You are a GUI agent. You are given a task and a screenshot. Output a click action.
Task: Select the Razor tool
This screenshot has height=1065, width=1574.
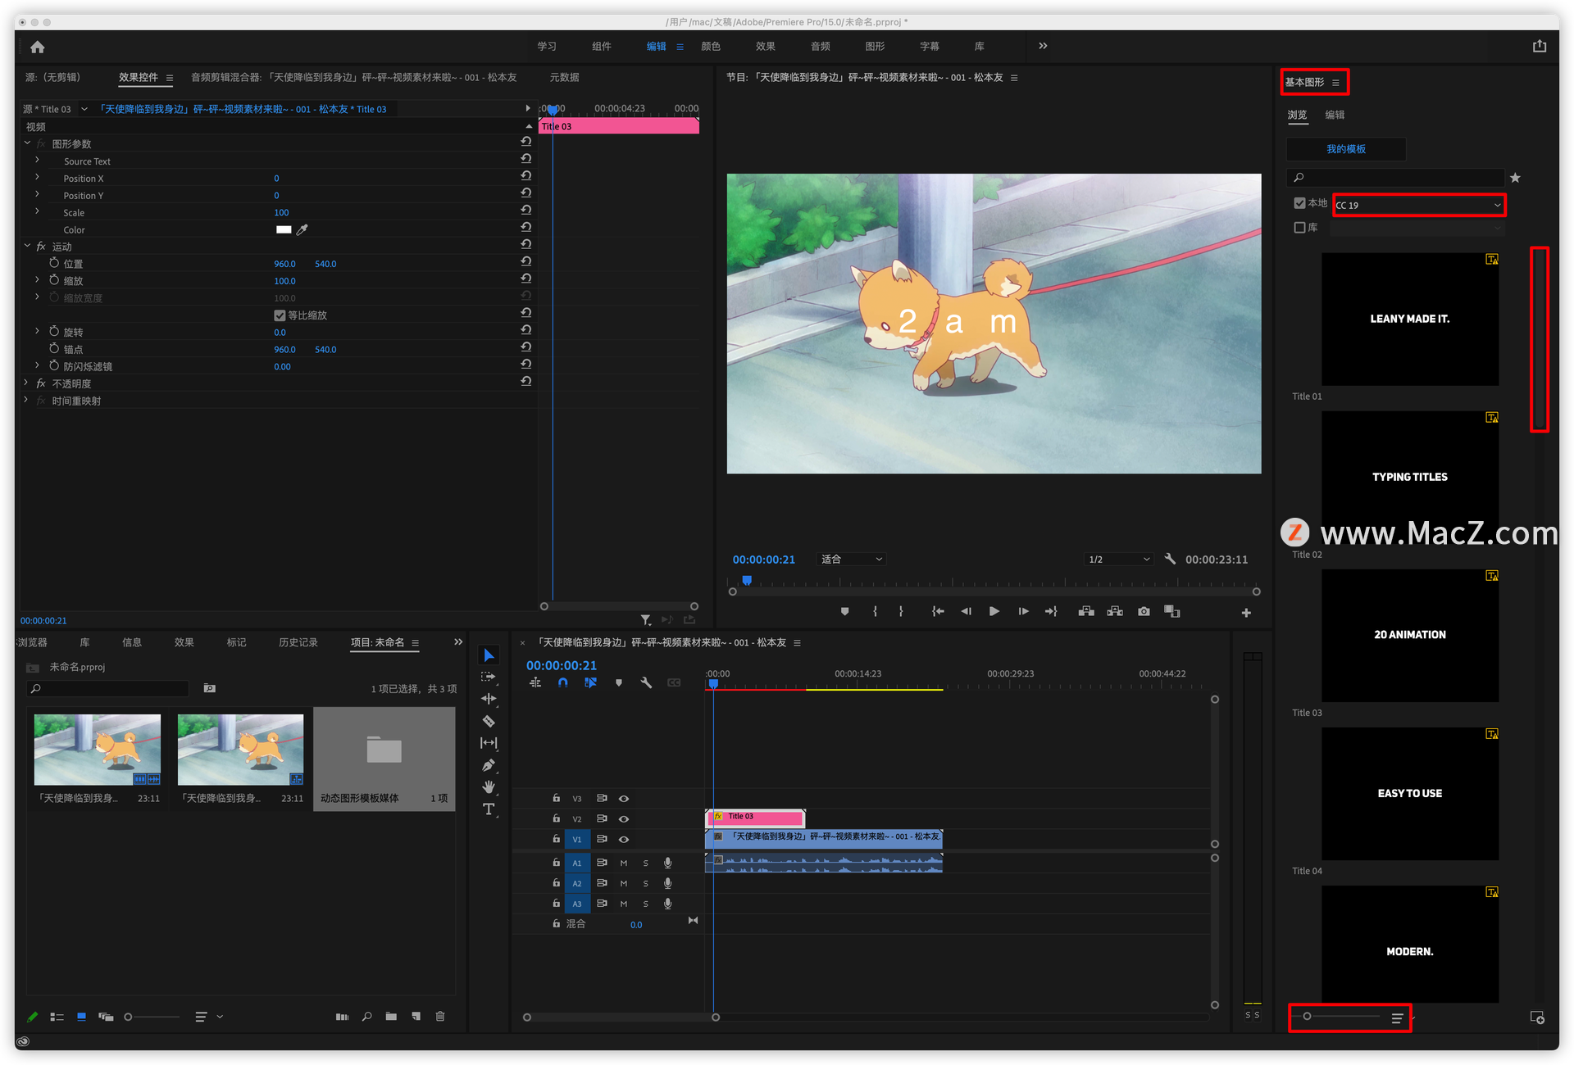click(489, 721)
